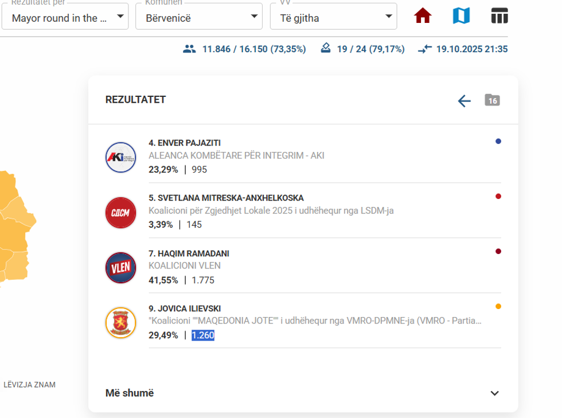Click the orange dot for Jovica Ilievski
The height and width of the screenshot is (418, 562).
click(498, 307)
